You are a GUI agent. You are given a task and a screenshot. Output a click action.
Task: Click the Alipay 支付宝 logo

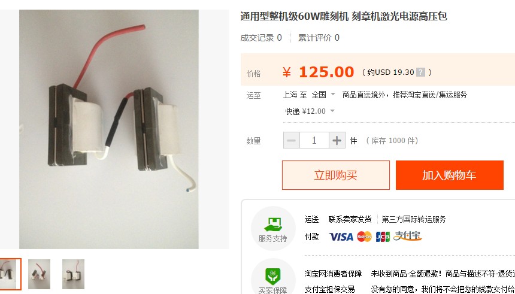tap(407, 236)
